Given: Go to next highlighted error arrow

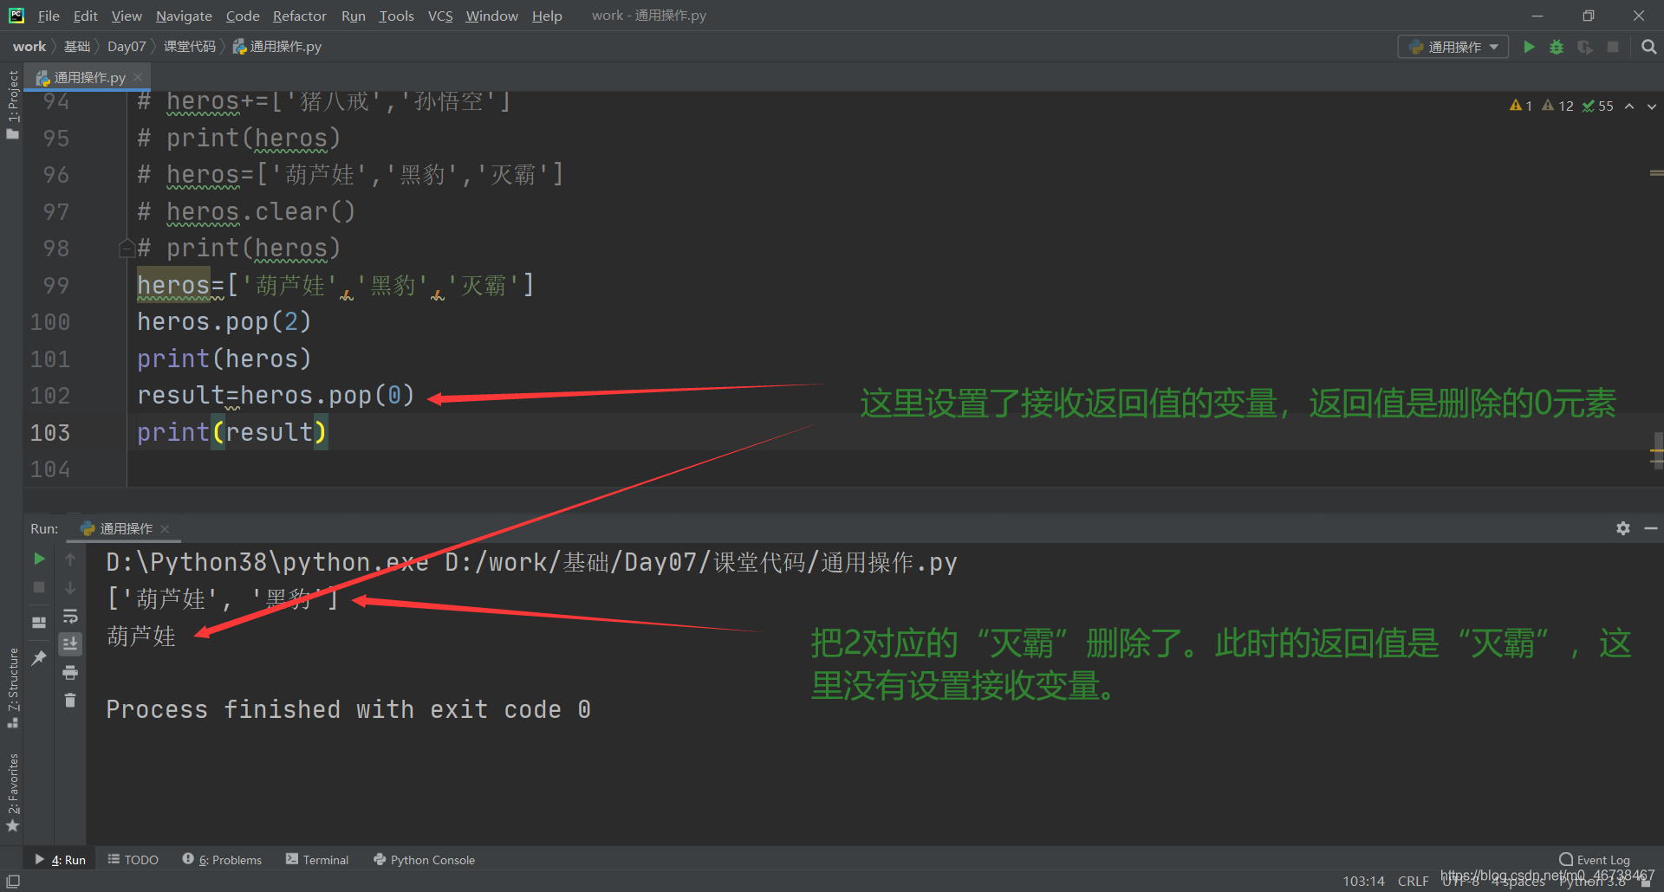Looking at the screenshot, I should (x=1652, y=106).
